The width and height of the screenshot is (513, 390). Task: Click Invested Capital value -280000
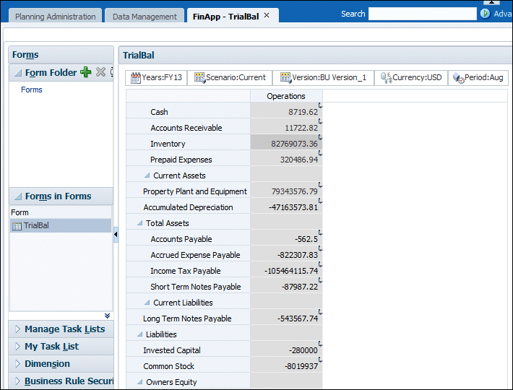click(x=286, y=350)
